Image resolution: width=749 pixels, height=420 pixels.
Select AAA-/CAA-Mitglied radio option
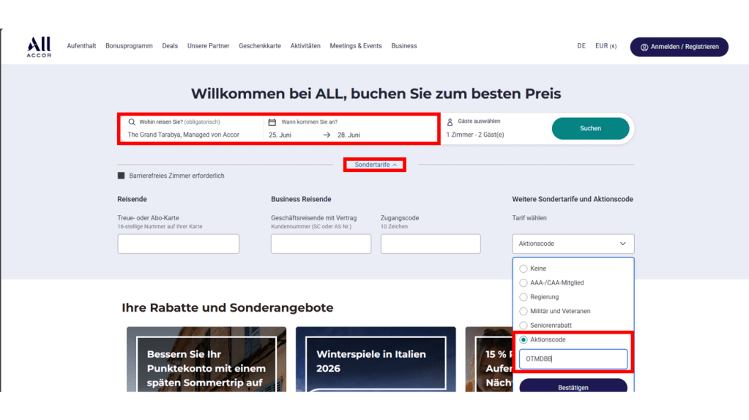pyautogui.click(x=523, y=283)
